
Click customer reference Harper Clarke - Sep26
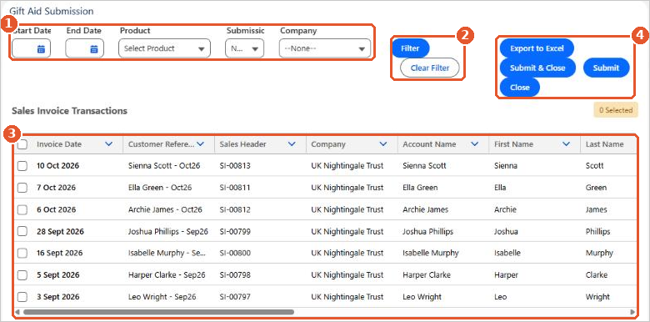click(167, 274)
